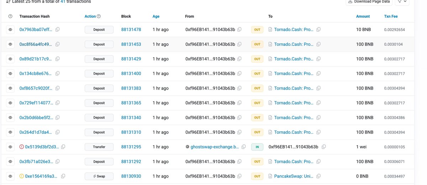Open PancakeSwap: Uni... contract page

pos(294,176)
